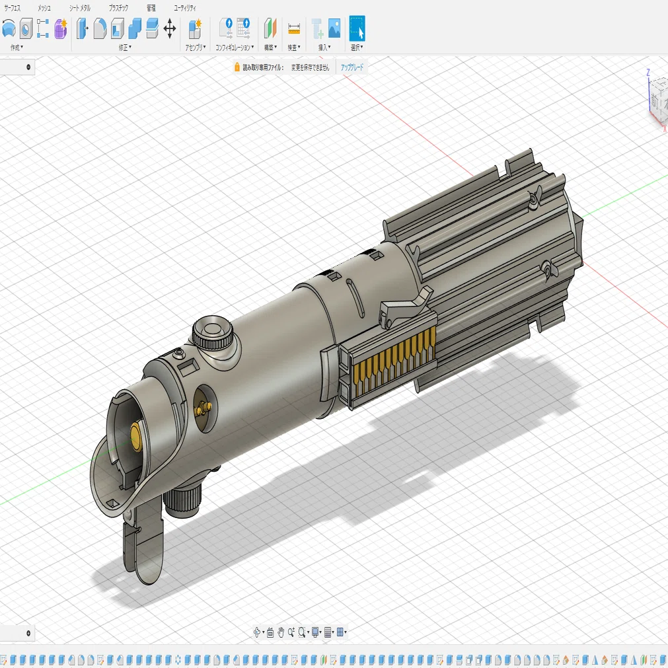Image resolution: width=668 pixels, height=668 pixels.
Task: Click the アップグレード link
Action: (x=352, y=67)
